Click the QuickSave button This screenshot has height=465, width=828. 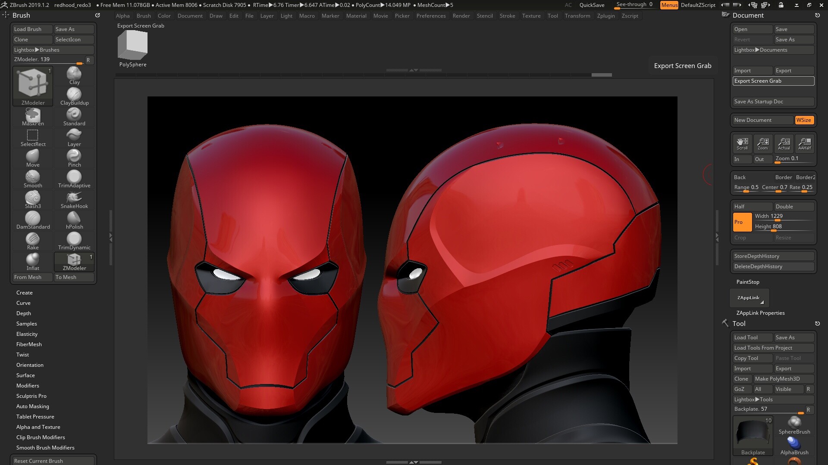tap(592, 5)
